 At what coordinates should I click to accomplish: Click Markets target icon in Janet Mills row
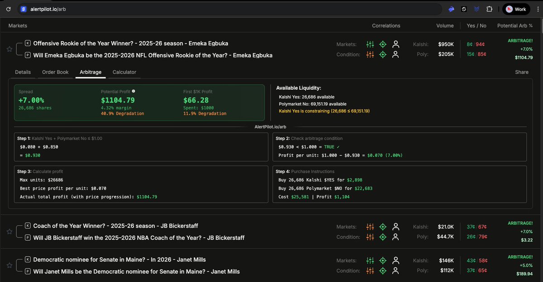point(383,261)
